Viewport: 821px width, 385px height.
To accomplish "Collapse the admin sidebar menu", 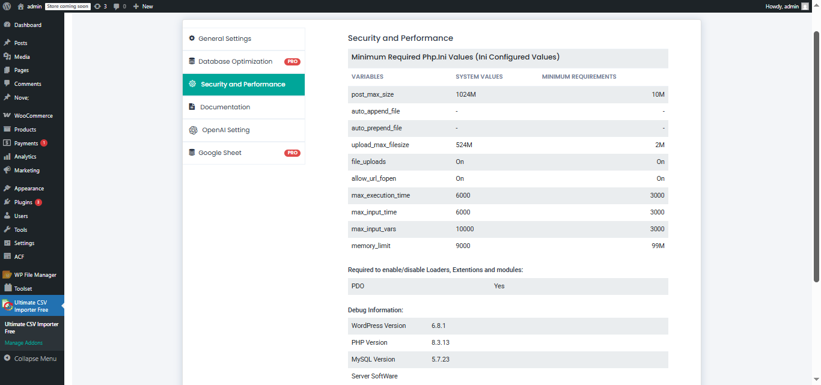I will tap(32, 358).
